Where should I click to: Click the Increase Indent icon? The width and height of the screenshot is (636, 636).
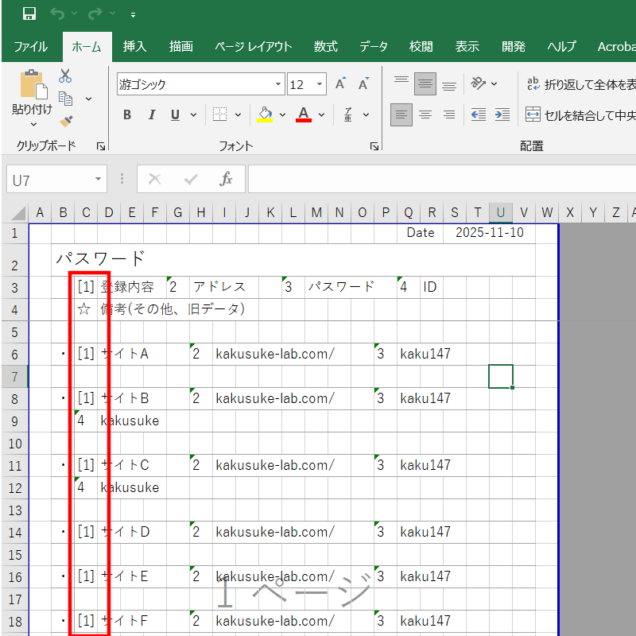click(x=502, y=114)
